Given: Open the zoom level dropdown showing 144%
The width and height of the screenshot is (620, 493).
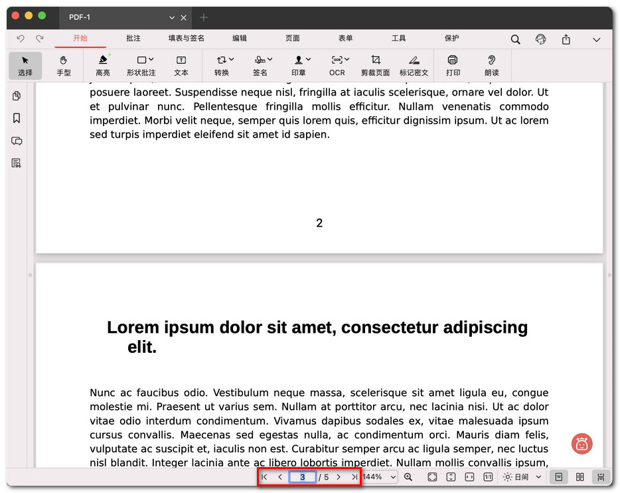Looking at the screenshot, I should coord(378,477).
